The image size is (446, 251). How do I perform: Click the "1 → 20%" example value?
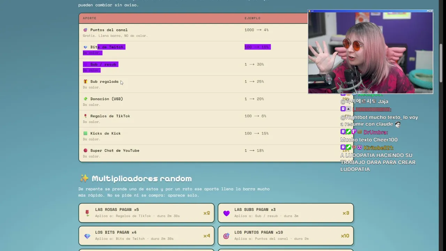[254, 99]
